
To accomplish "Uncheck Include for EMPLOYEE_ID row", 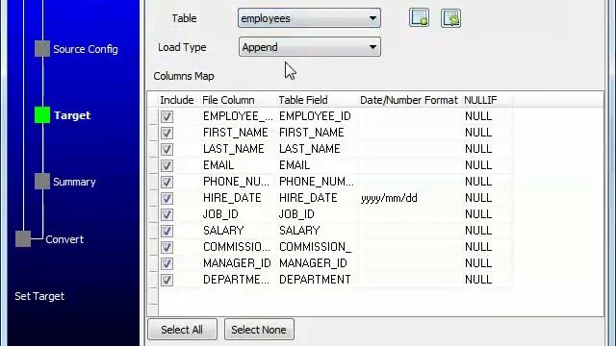I will 167,116.
